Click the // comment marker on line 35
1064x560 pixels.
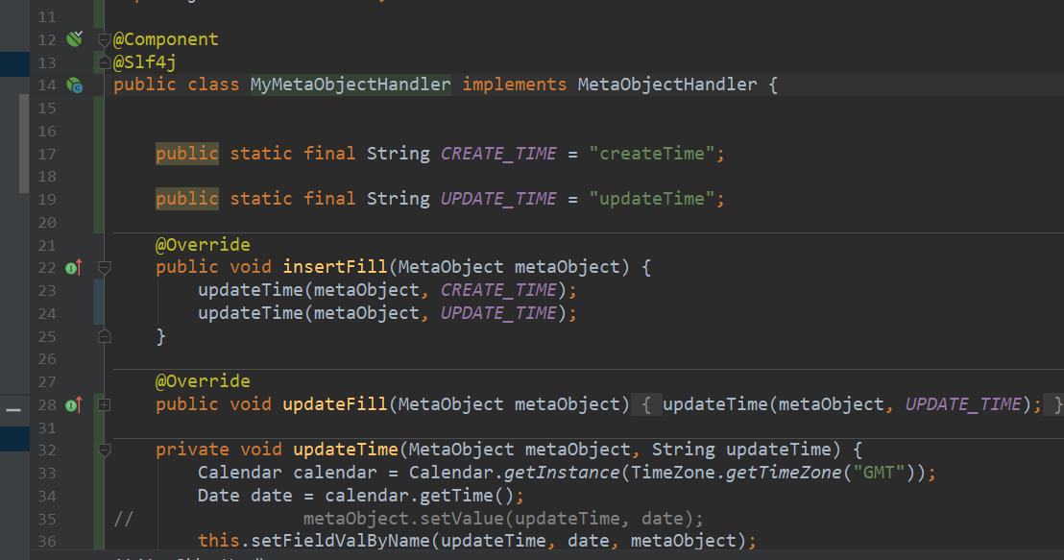pyautogui.click(x=124, y=519)
